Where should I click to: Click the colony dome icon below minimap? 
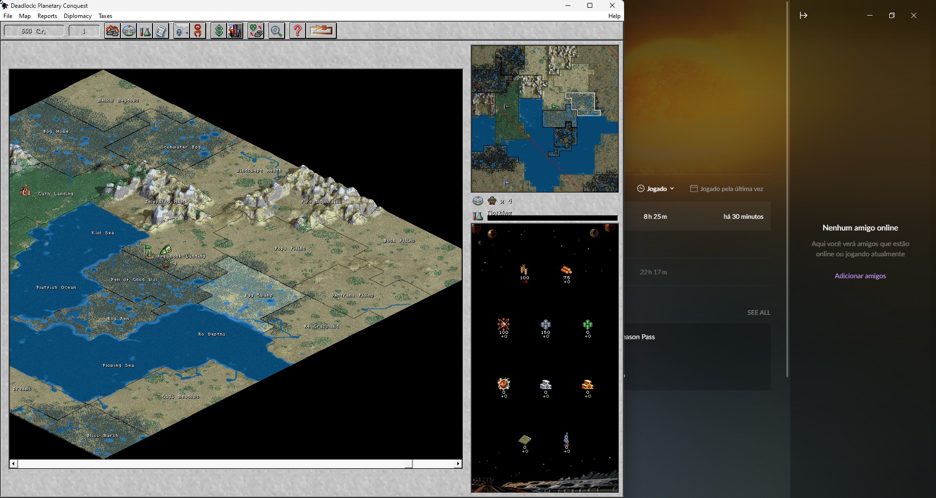click(x=478, y=201)
